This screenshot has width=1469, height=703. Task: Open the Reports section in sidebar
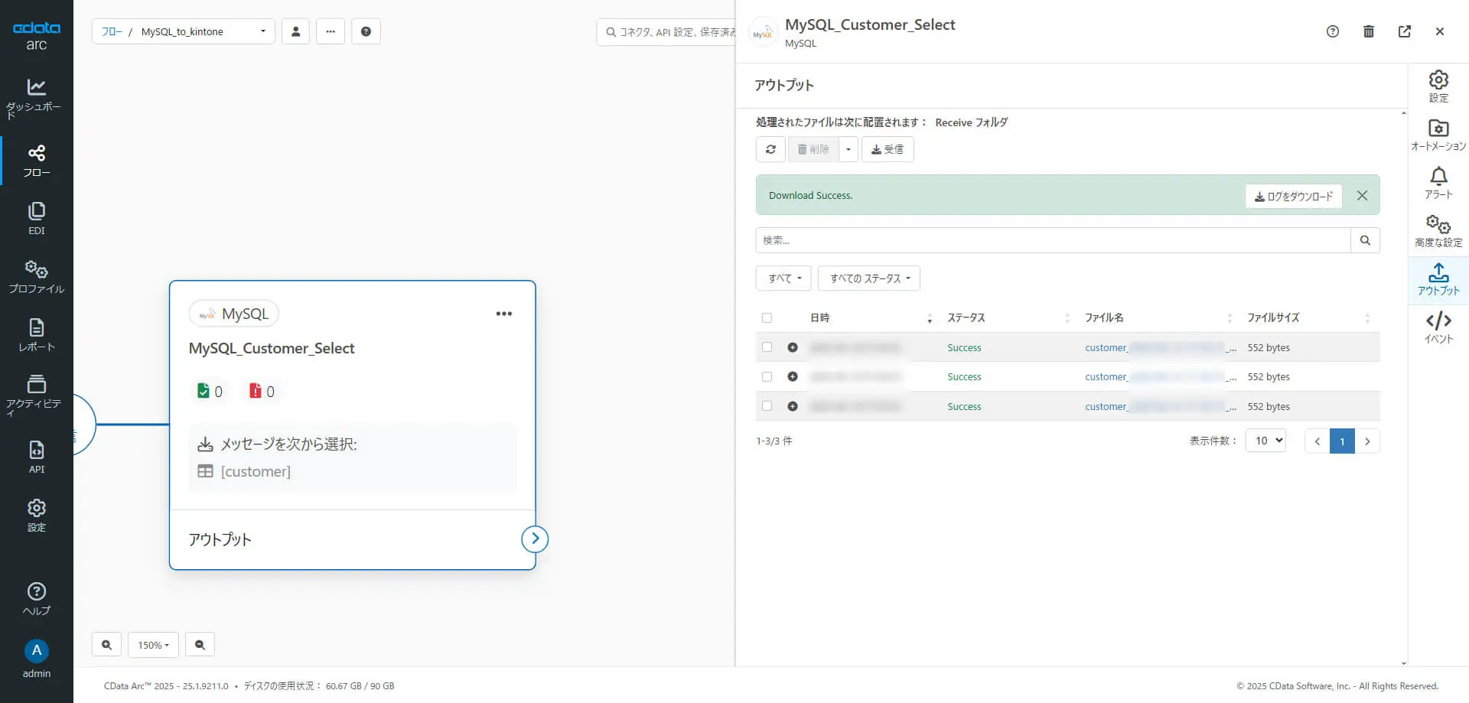[36, 335]
